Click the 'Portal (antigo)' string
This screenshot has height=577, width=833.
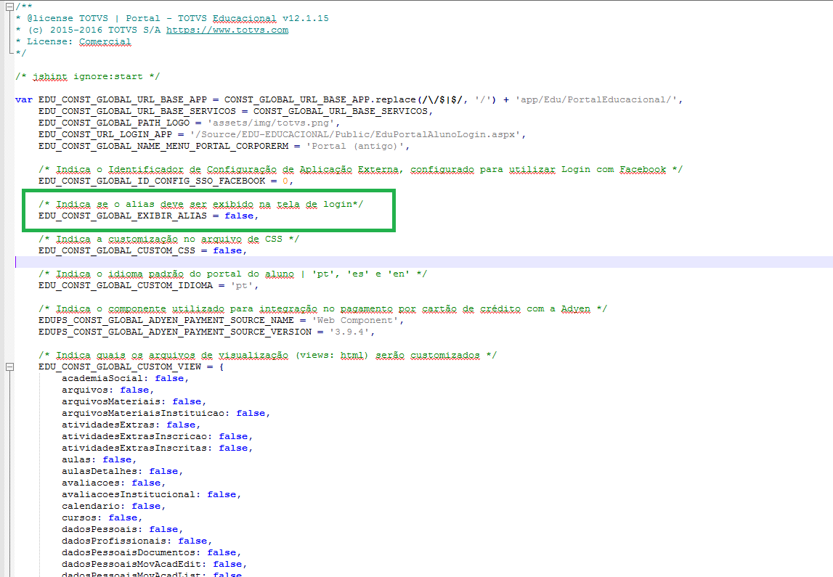pyautogui.click(x=355, y=147)
